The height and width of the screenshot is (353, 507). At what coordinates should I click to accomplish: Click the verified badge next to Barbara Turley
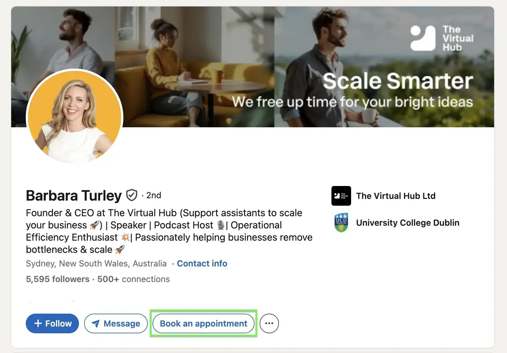[131, 195]
